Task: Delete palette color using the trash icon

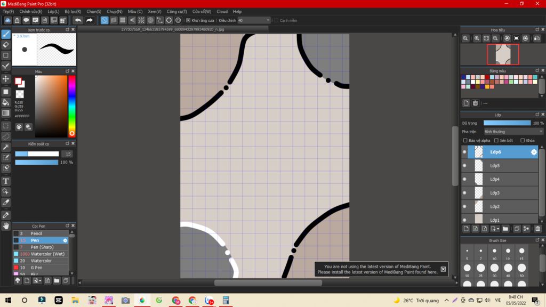Action: click(475, 103)
